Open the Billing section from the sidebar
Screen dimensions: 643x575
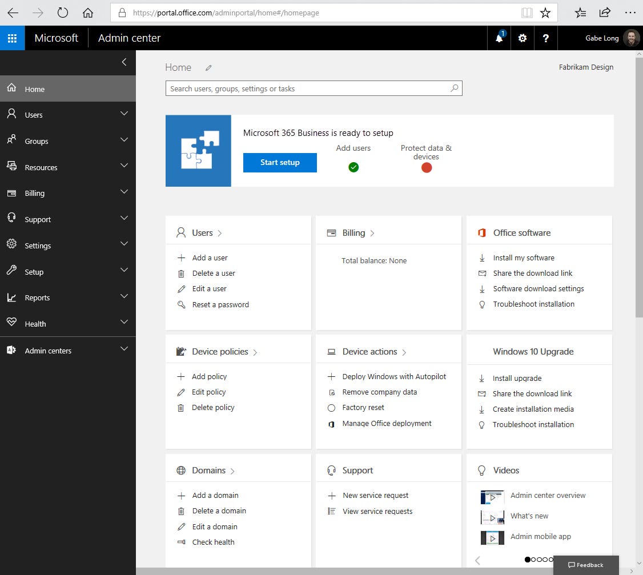click(35, 193)
